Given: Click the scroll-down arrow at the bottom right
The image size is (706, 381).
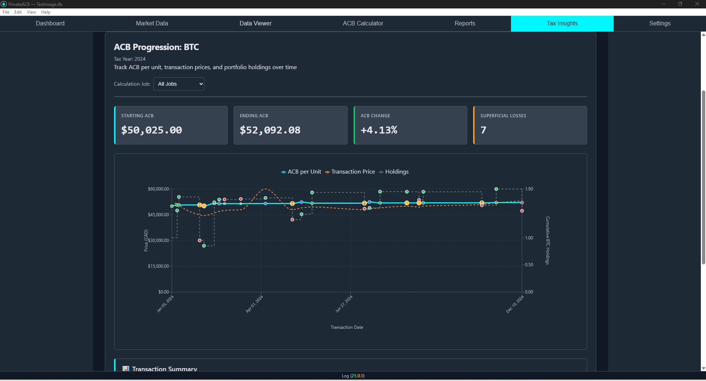Looking at the screenshot, I should 703,368.
